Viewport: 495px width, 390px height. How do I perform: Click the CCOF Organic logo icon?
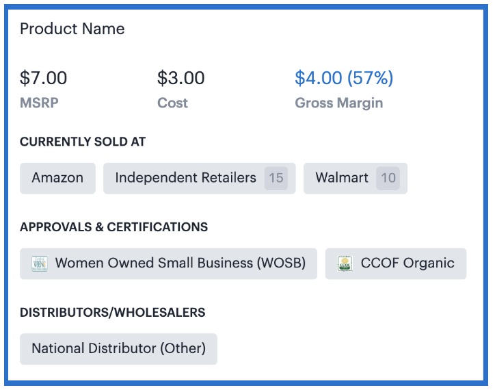click(x=345, y=263)
